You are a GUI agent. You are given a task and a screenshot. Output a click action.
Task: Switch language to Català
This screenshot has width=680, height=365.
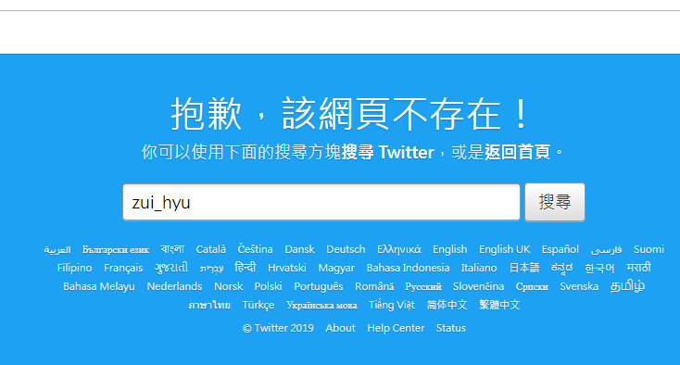tap(211, 249)
